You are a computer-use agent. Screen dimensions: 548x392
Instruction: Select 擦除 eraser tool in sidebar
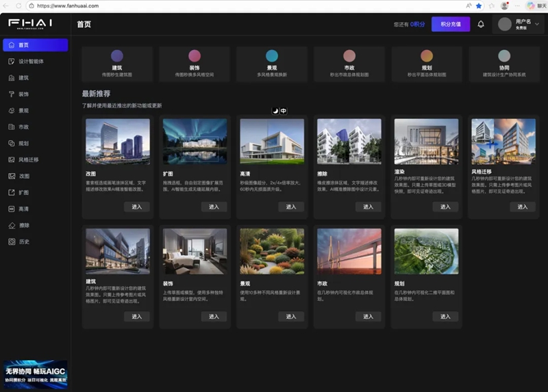23,225
